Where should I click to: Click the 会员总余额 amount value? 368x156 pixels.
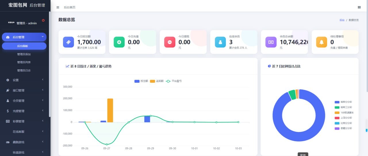click(x=294, y=42)
